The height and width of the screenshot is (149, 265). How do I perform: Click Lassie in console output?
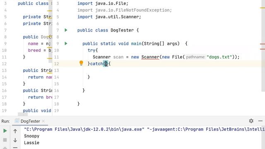pos(31,143)
